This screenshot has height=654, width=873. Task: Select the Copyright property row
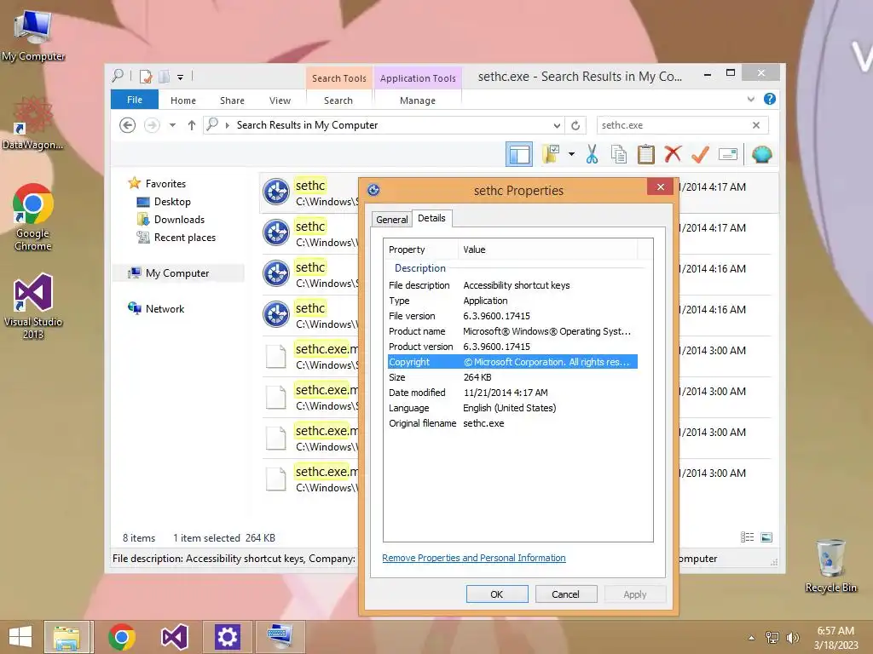[x=512, y=362]
